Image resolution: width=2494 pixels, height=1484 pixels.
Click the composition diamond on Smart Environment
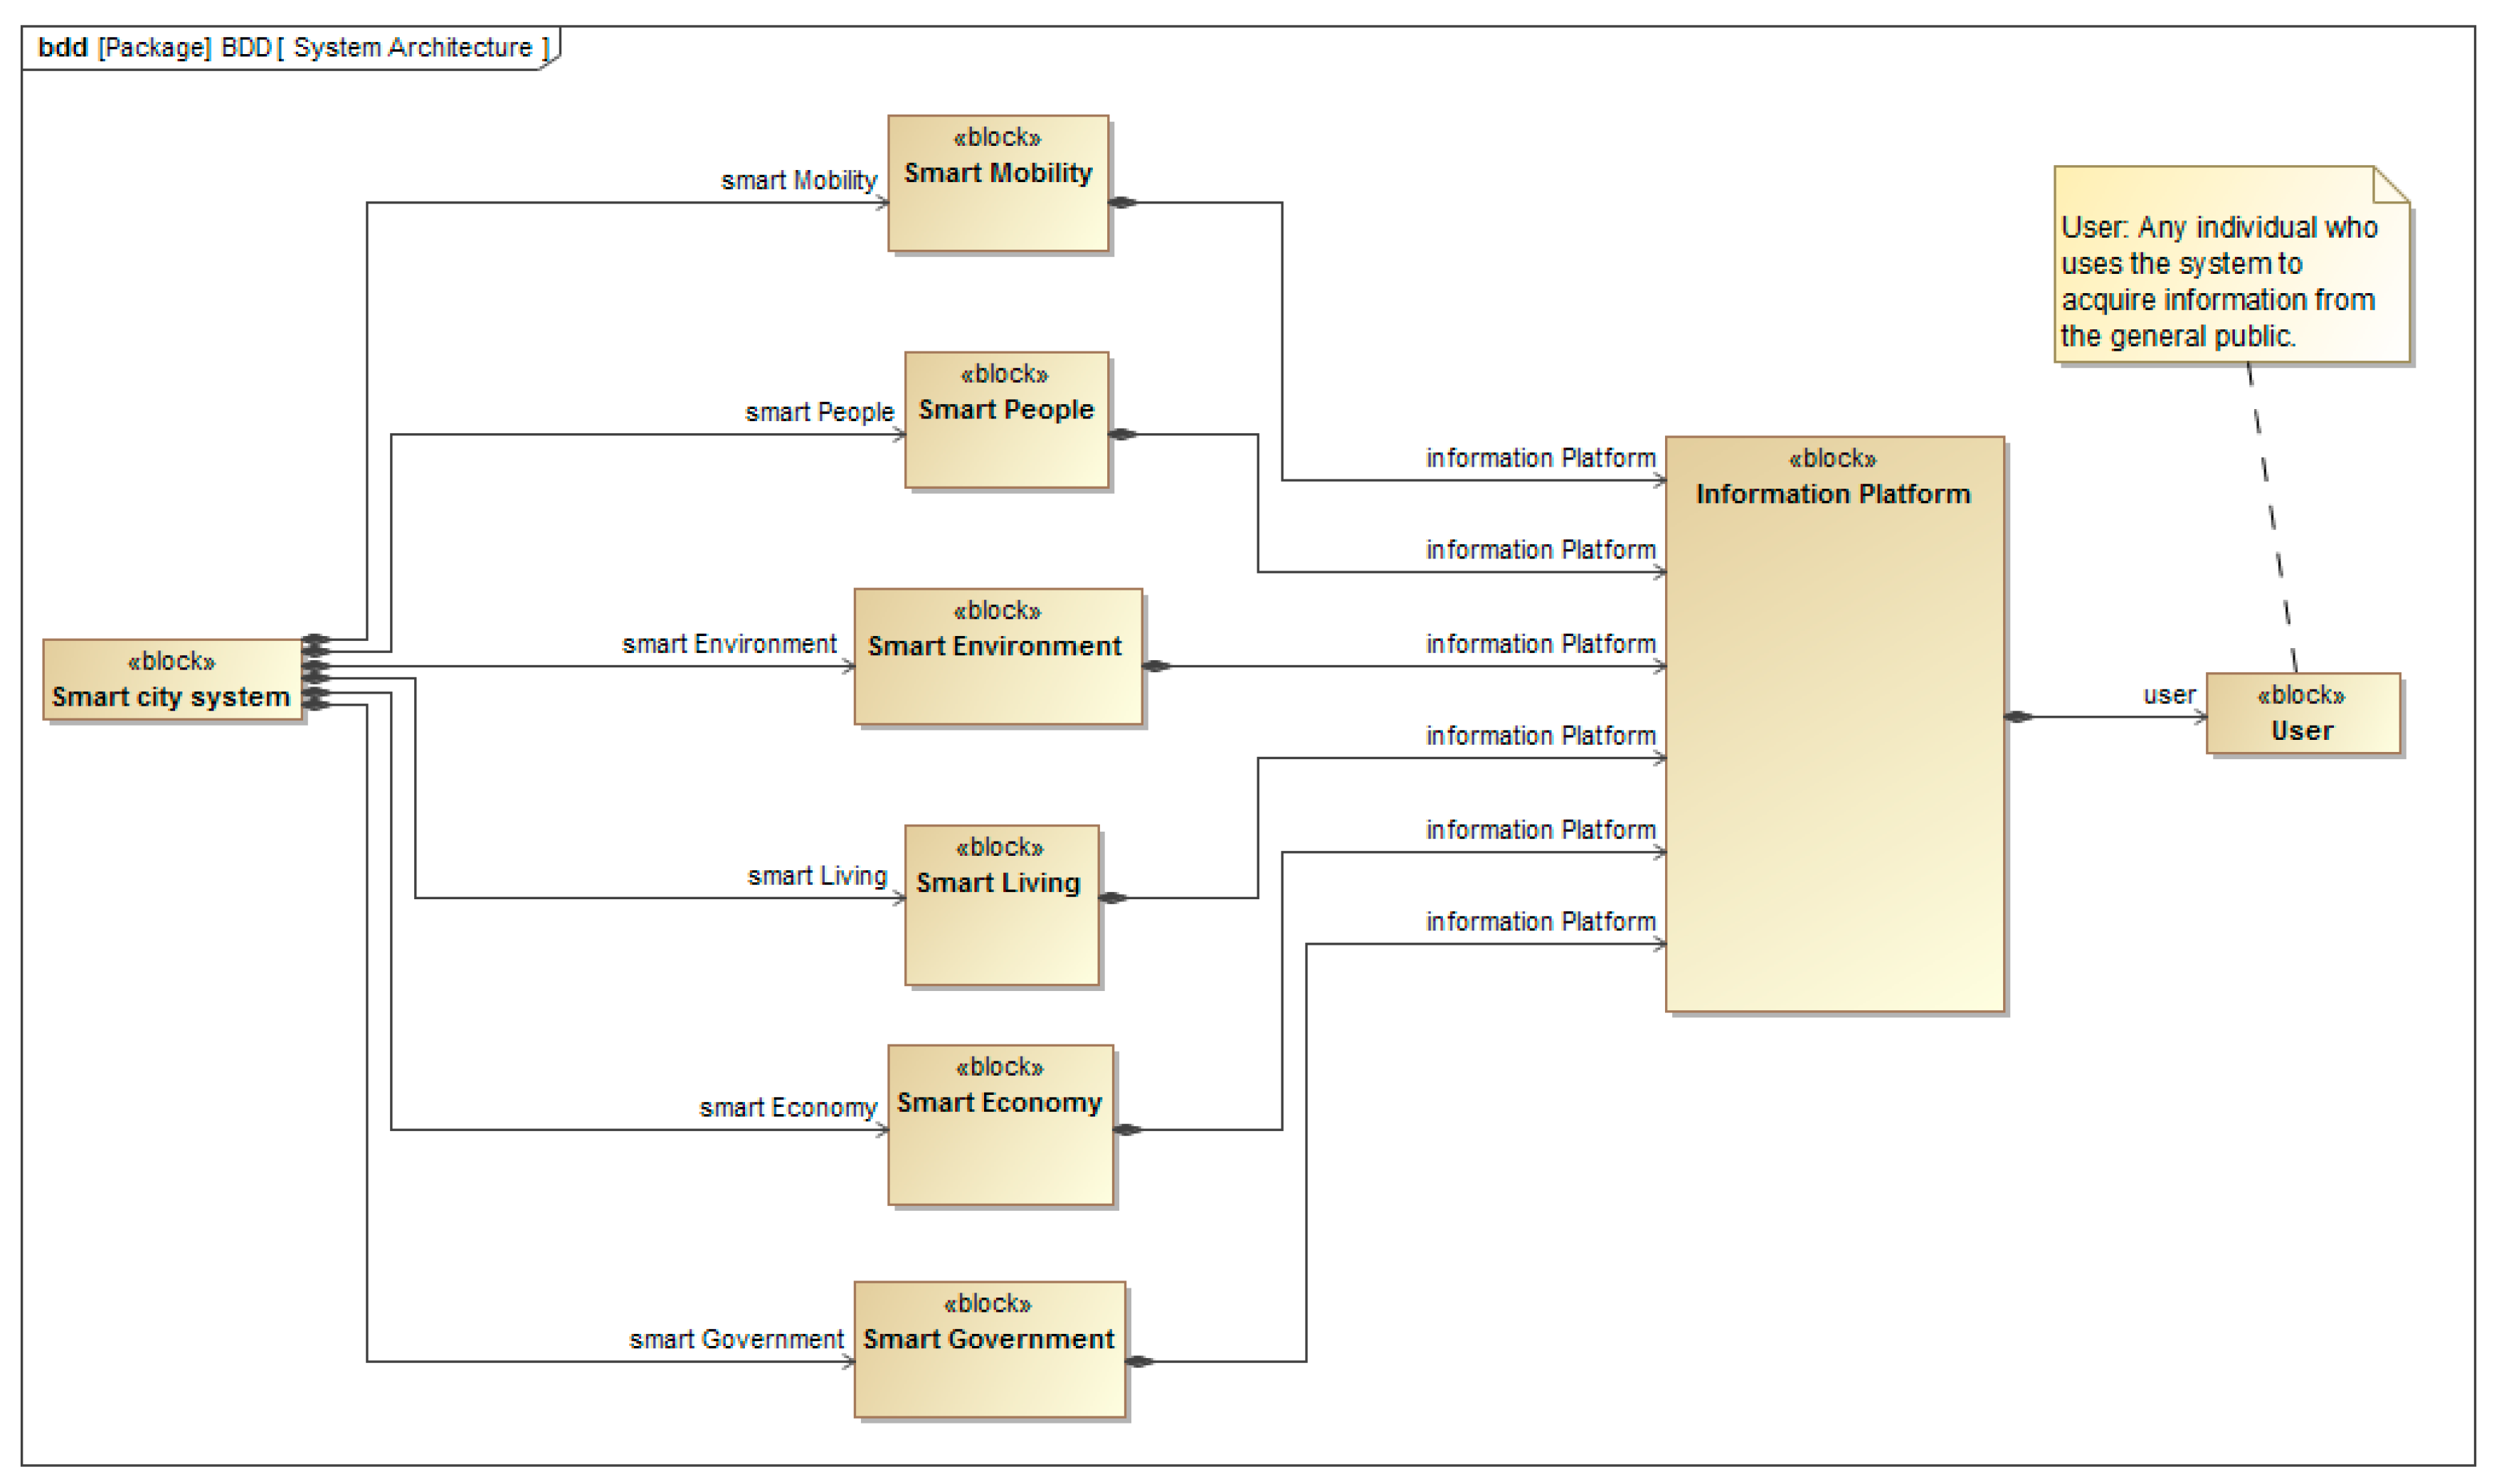(1156, 666)
